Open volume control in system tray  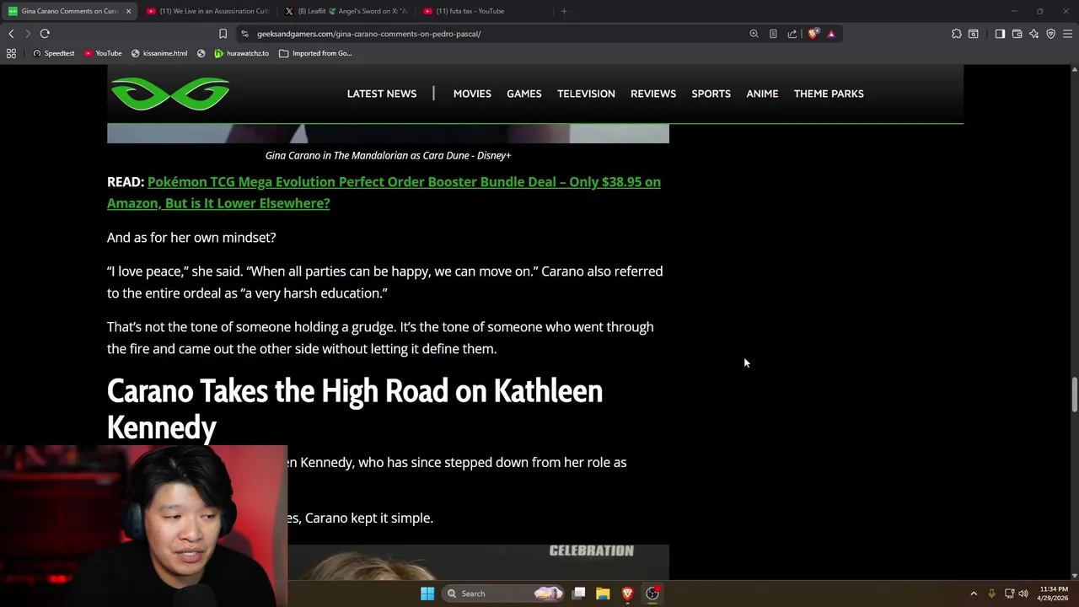tap(1023, 594)
